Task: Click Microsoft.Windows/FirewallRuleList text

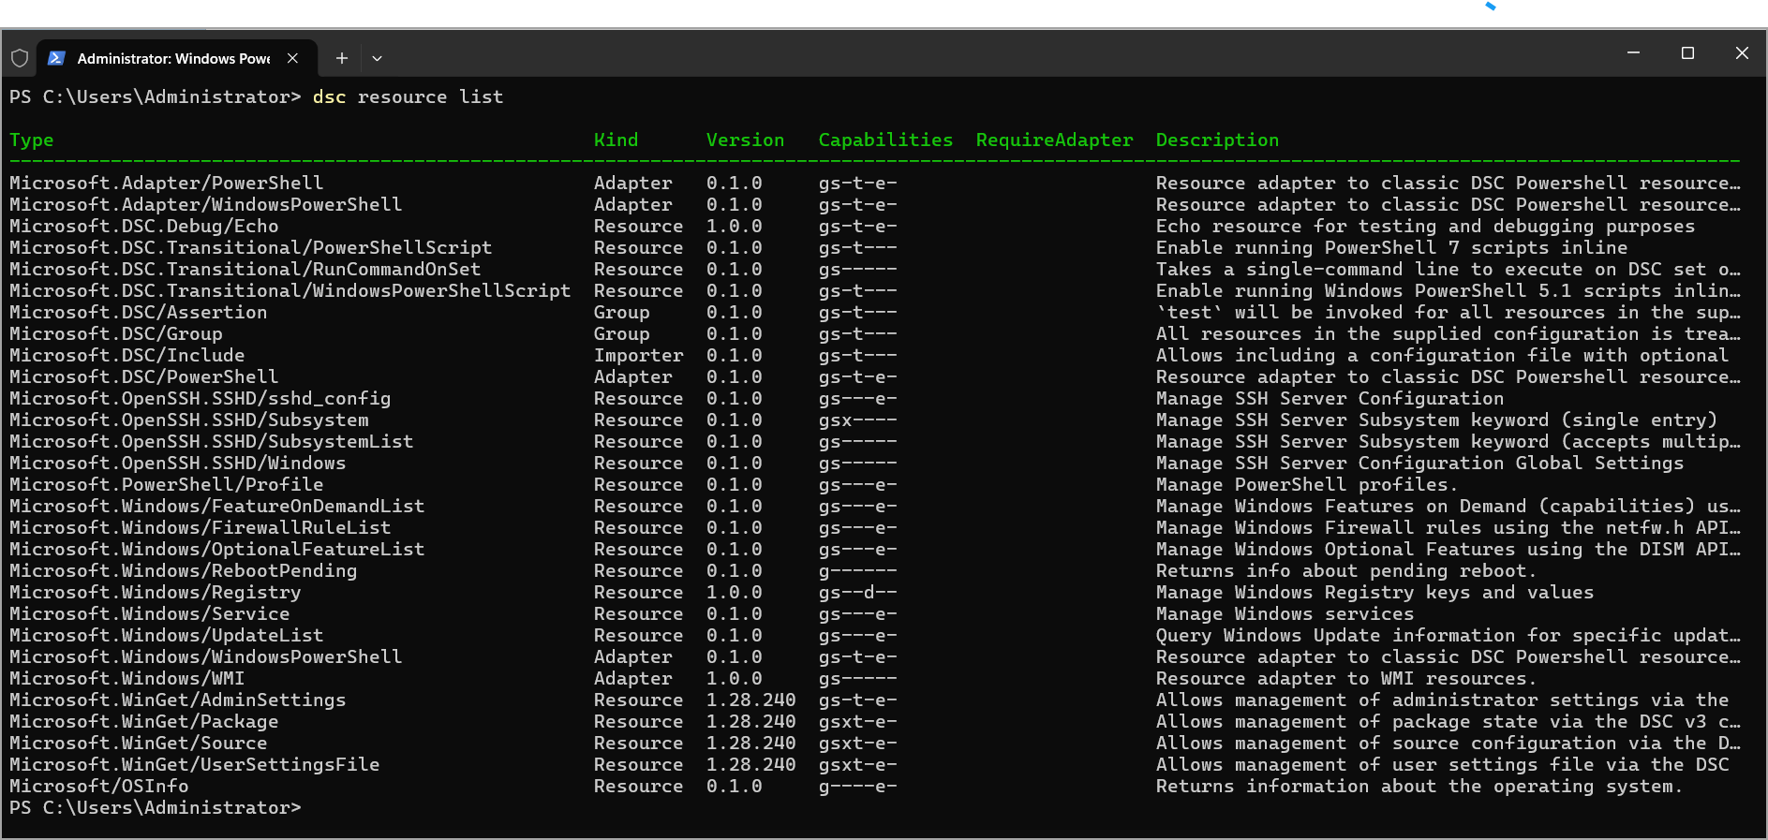Action: (200, 528)
